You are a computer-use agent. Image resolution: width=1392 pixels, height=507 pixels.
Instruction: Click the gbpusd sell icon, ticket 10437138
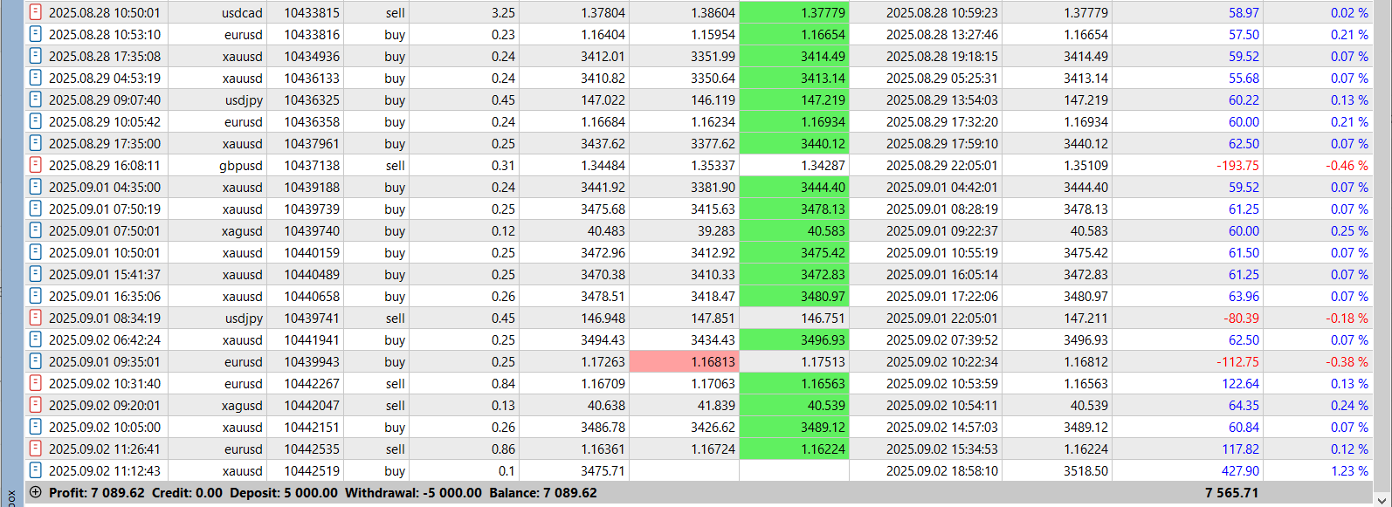click(36, 165)
